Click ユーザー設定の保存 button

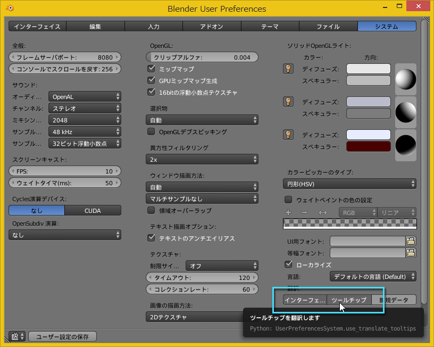63,336
